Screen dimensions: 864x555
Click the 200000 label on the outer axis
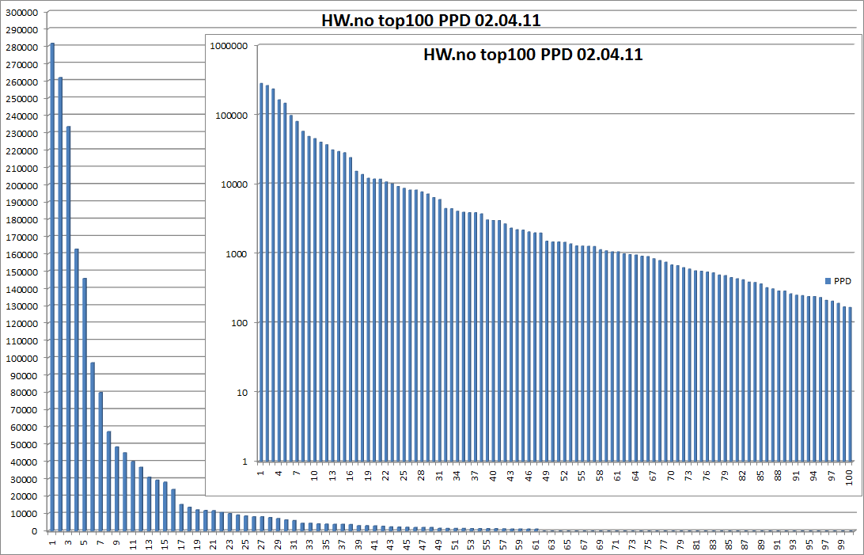click(x=21, y=186)
